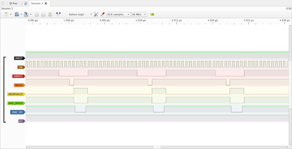
Task: Close the Session 1 tab
Action: [x=46, y=3]
